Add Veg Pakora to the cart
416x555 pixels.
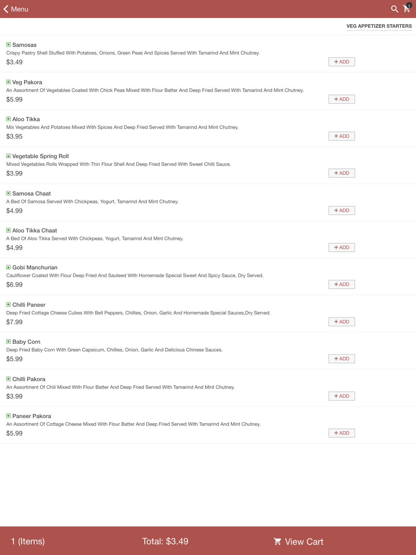[342, 99]
